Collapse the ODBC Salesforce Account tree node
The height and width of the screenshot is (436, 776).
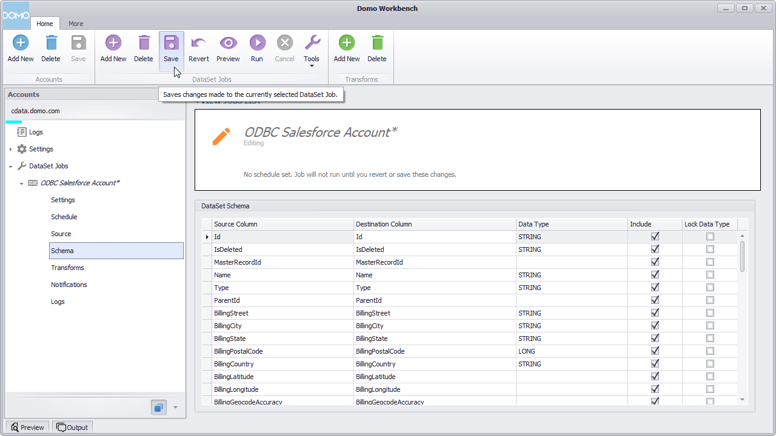21,182
